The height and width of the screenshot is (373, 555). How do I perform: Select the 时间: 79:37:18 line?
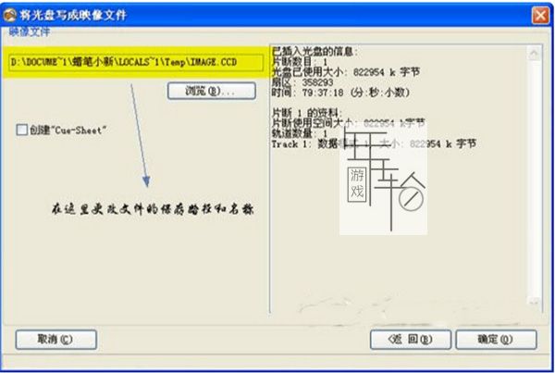[340, 93]
